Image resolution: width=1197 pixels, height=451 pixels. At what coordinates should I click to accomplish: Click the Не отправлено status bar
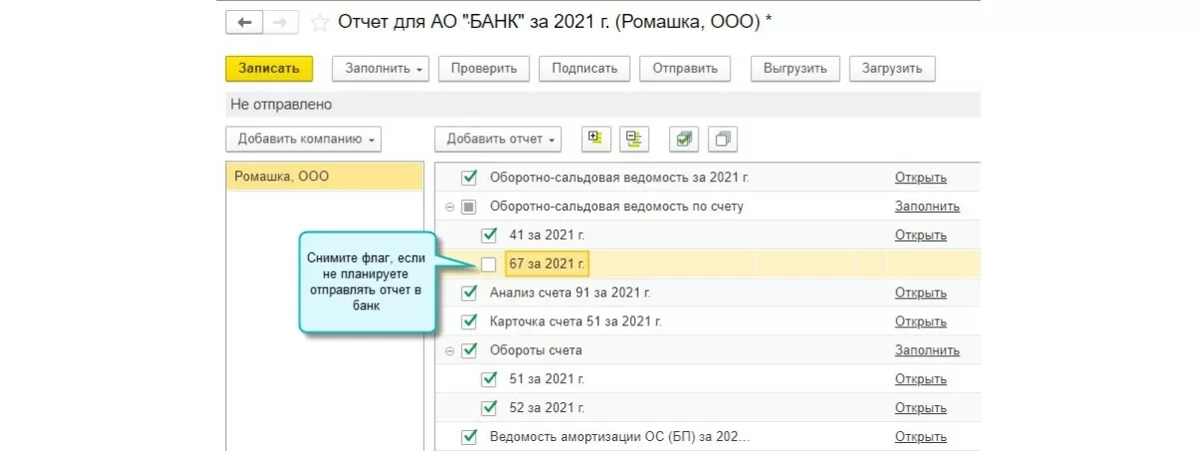click(x=602, y=104)
